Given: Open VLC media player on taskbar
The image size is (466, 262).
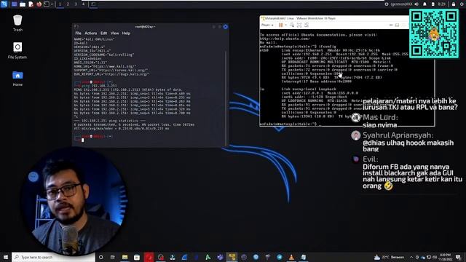Looking at the screenshot, I should (291, 257).
